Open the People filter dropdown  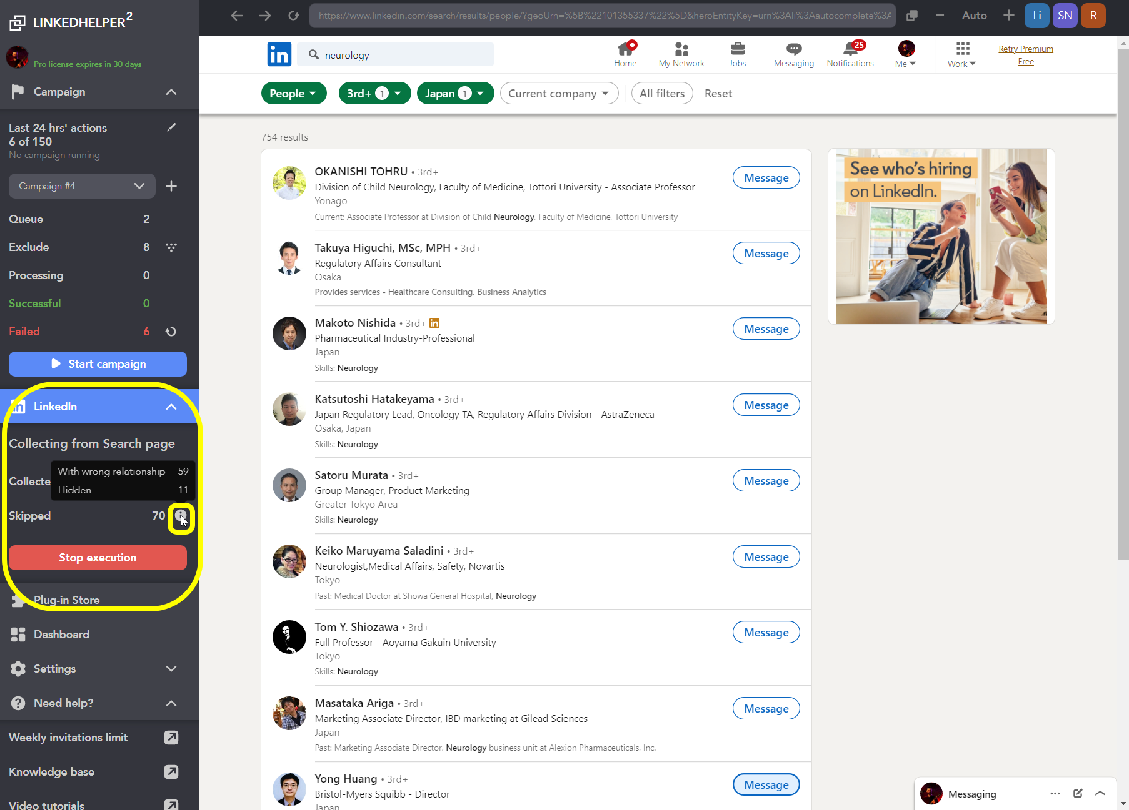click(294, 94)
